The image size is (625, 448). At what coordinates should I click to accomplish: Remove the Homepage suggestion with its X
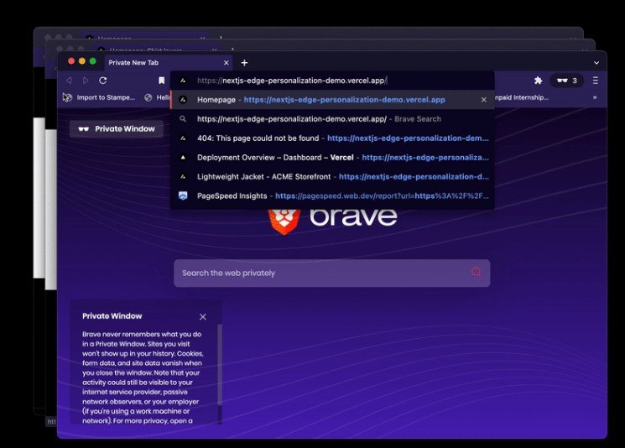tap(483, 100)
